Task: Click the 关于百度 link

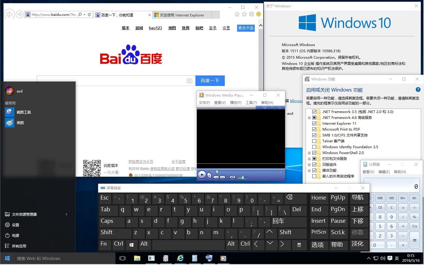Action: click(x=178, y=162)
